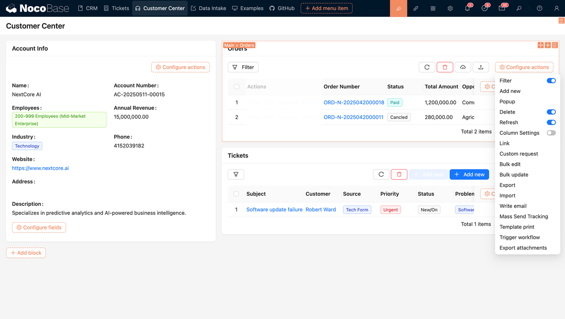Open the CRM top menu tab

pyautogui.click(x=87, y=8)
